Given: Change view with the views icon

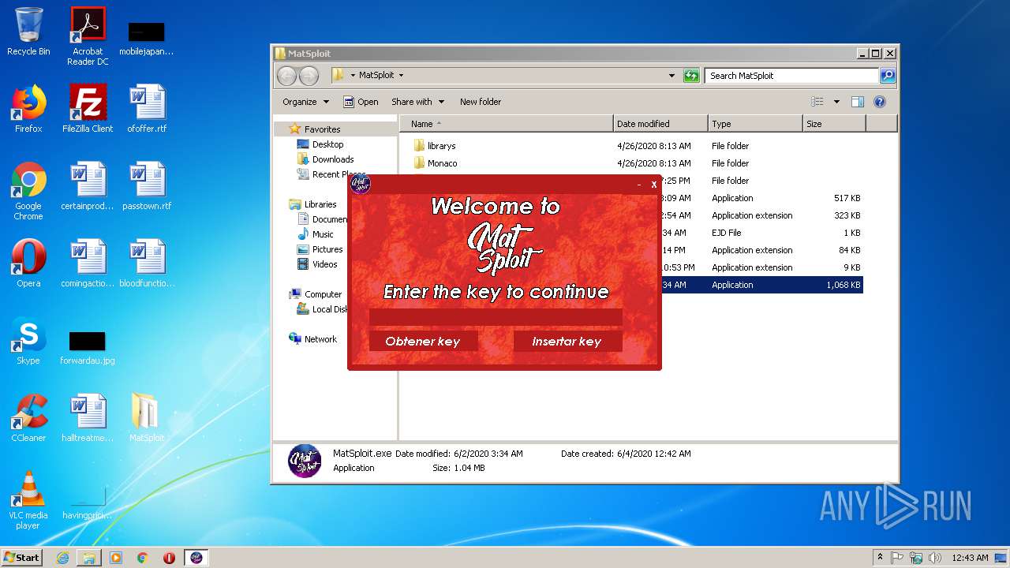Looking at the screenshot, I should click(817, 102).
